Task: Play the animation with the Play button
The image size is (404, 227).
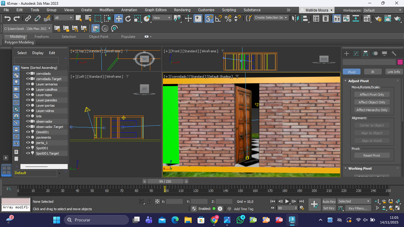Action: pos(287,202)
